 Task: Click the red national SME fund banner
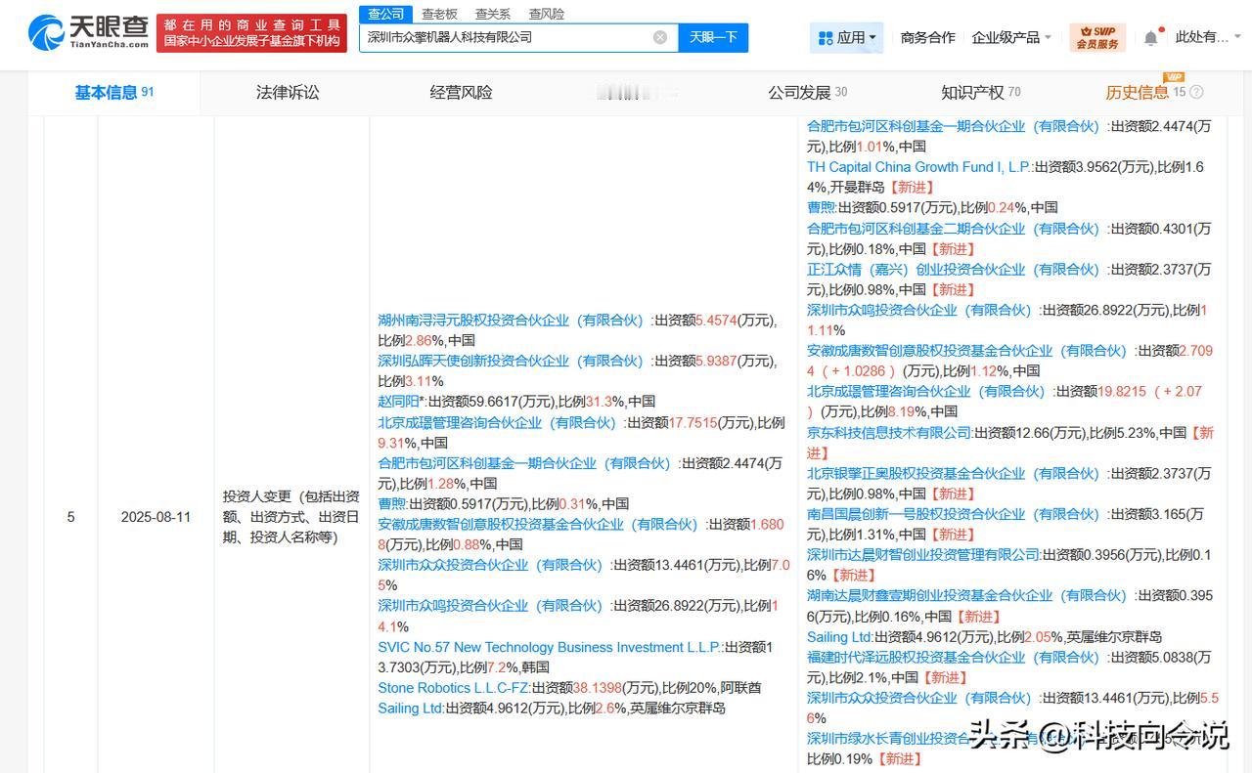click(252, 32)
